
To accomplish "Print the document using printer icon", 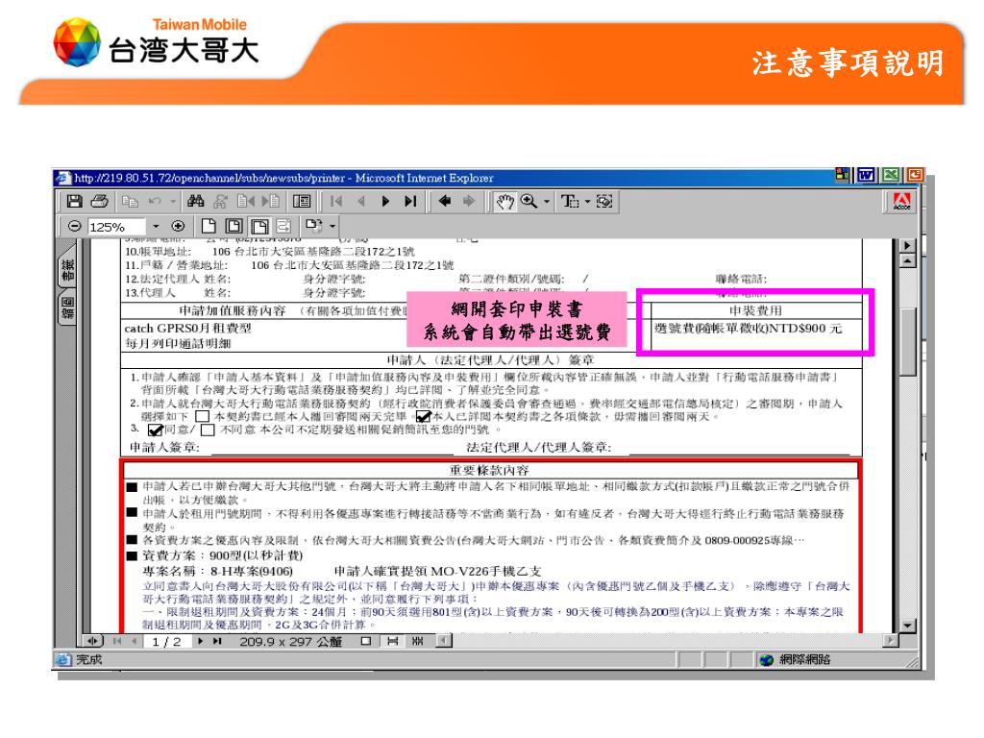I will click(99, 202).
